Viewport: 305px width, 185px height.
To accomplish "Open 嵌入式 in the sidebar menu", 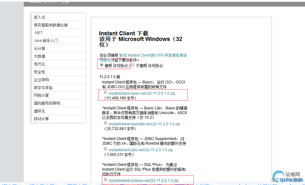I will pos(58,17).
